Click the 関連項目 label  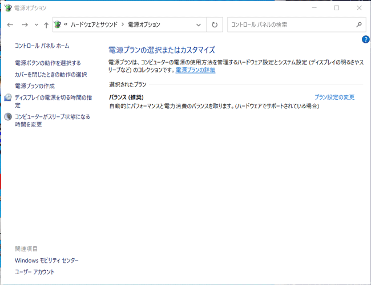(26, 249)
